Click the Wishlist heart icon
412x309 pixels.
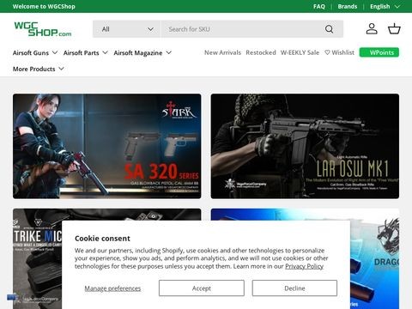tap(327, 52)
